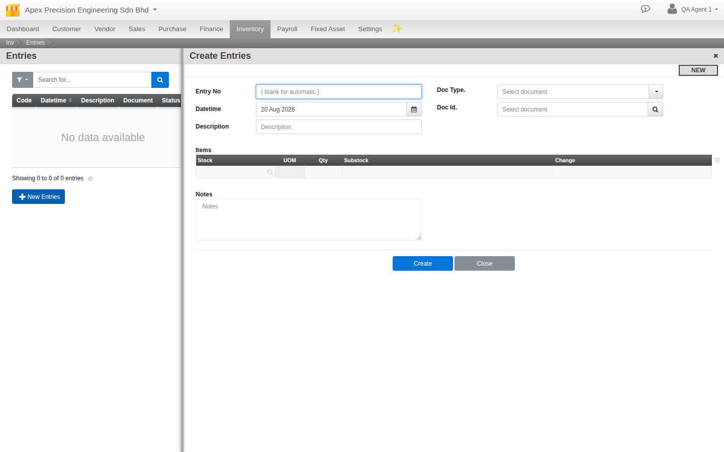Open the filter funnel dropdown
This screenshot has width=724, height=452.
point(23,80)
